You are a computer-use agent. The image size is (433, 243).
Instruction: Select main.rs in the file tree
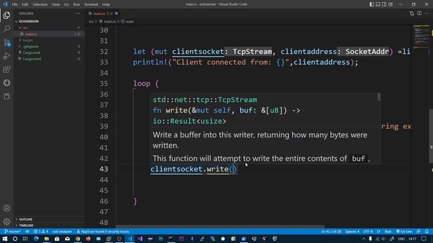point(49,34)
